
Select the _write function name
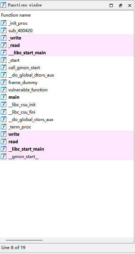[x=15, y=38]
